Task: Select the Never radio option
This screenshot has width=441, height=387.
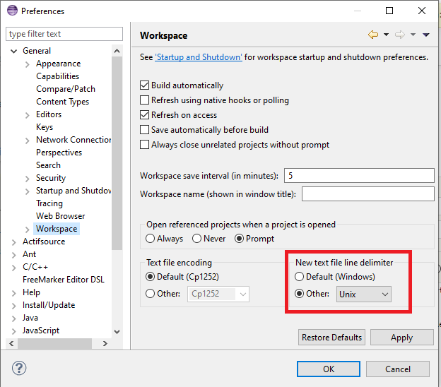Action: pyautogui.click(x=197, y=239)
